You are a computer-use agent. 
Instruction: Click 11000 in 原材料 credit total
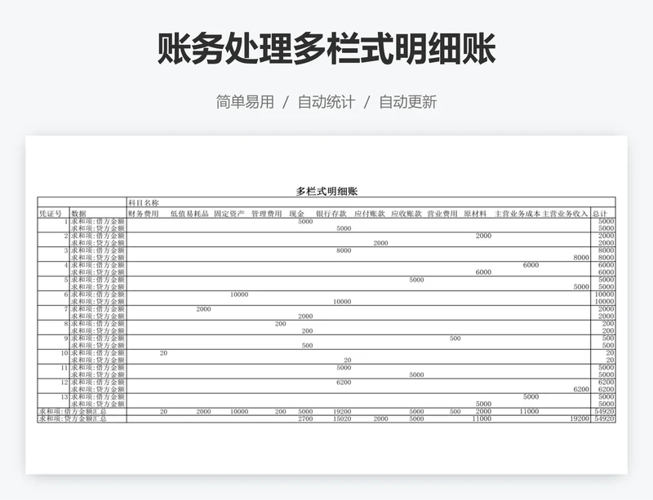coord(482,418)
